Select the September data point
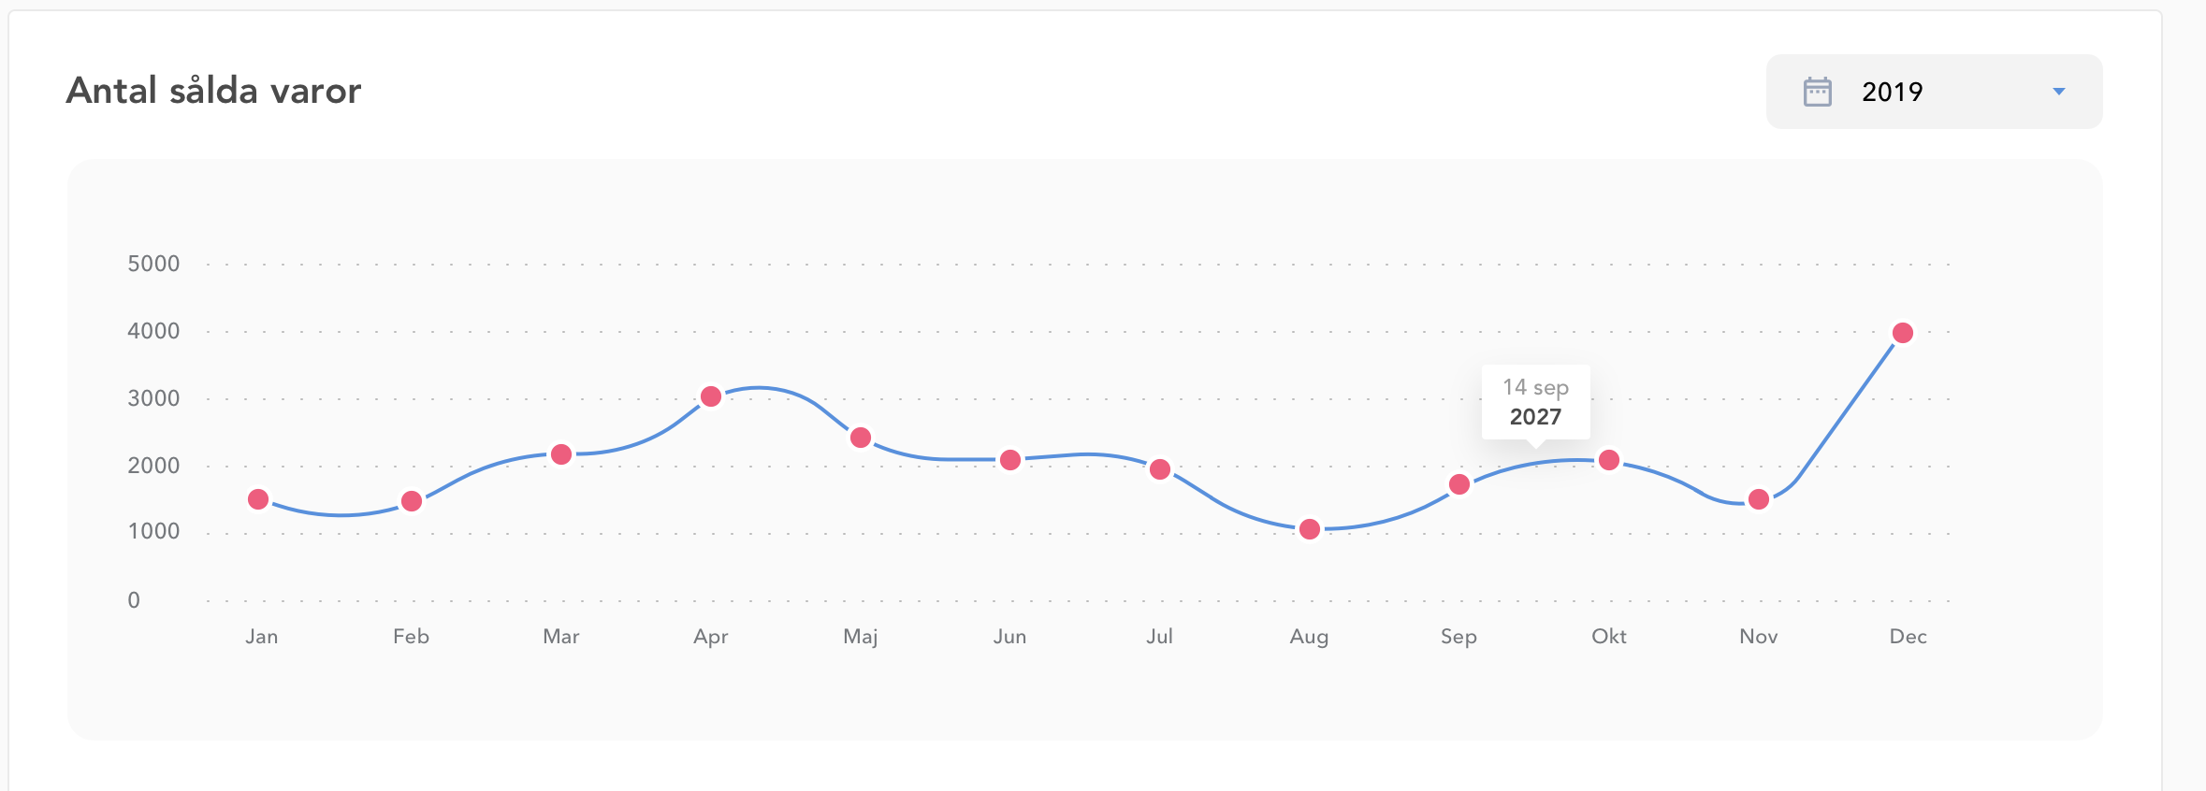The width and height of the screenshot is (2206, 791). click(x=1459, y=484)
